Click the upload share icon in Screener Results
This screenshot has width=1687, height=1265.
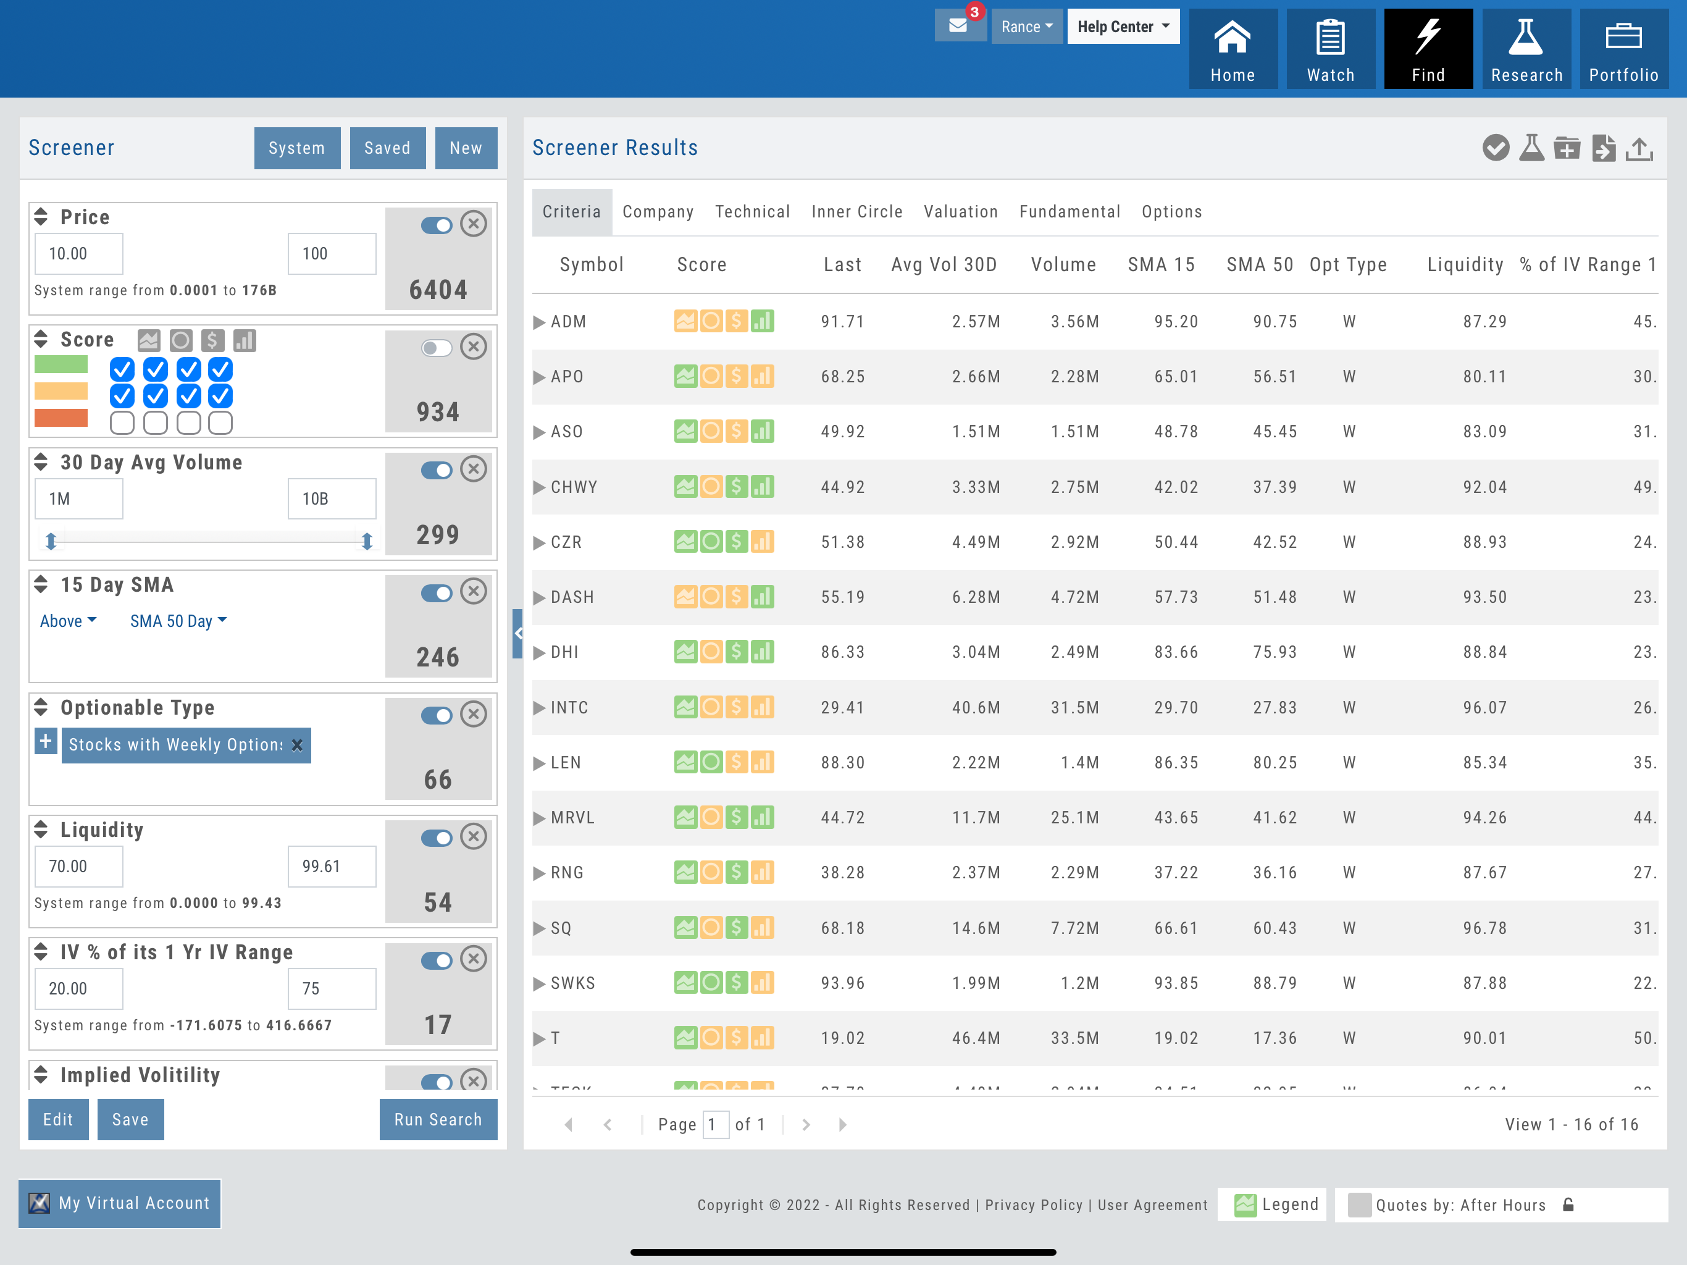click(x=1639, y=148)
